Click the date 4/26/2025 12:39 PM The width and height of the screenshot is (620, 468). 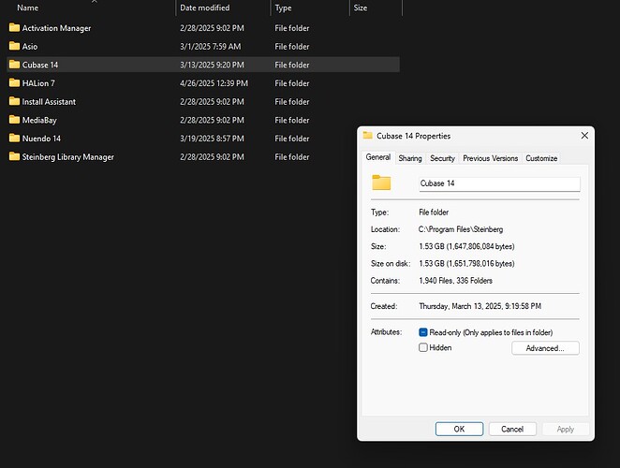214,83
